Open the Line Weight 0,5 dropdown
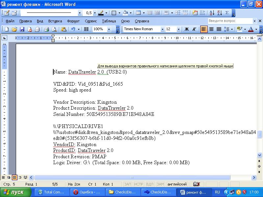Viewport: 263px width, 197px height. click(x=95, y=13)
